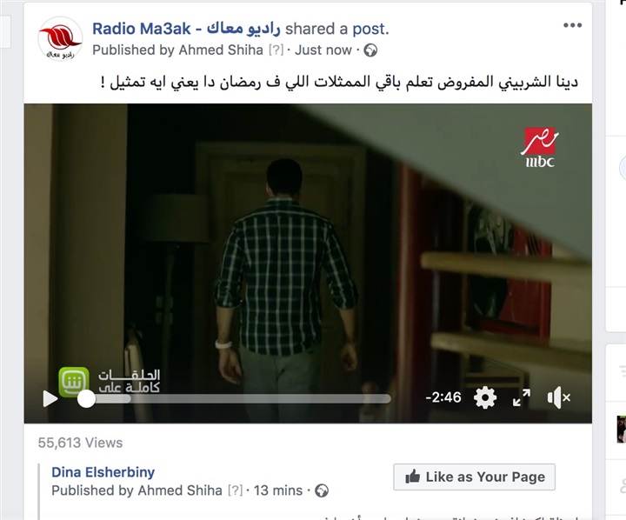The height and width of the screenshot is (520, 626).
Task: Click the 13 mins timestamp
Action: (x=278, y=490)
